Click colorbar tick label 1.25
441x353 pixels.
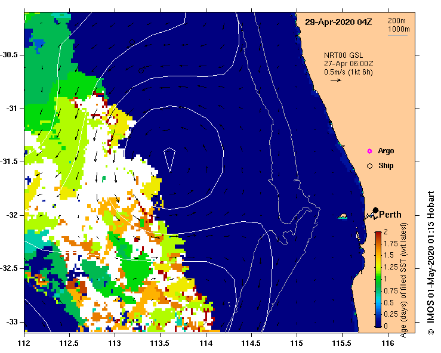click(391, 267)
